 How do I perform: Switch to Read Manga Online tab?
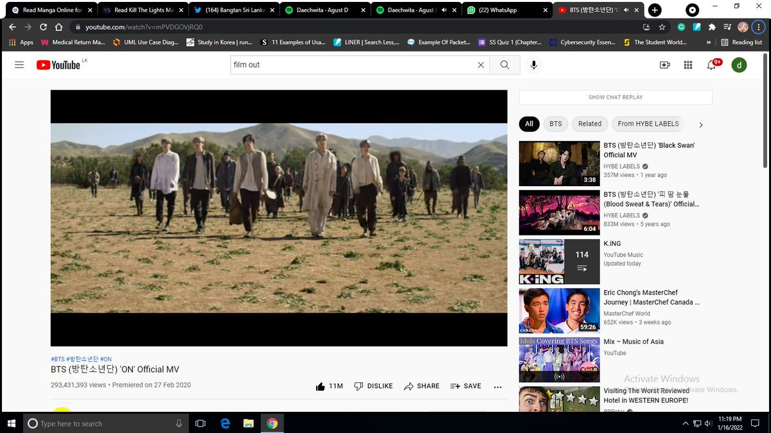click(x=50, y=10)
